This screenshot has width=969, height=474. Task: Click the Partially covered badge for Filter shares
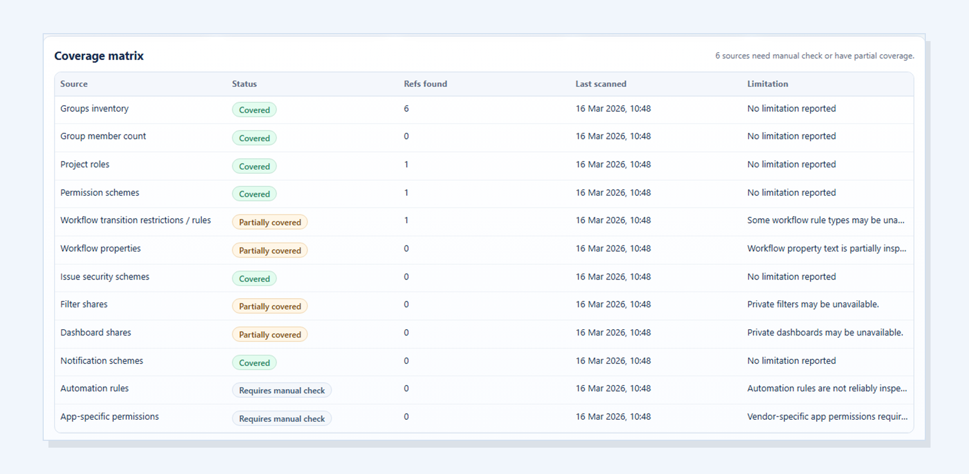click(270, 306)
